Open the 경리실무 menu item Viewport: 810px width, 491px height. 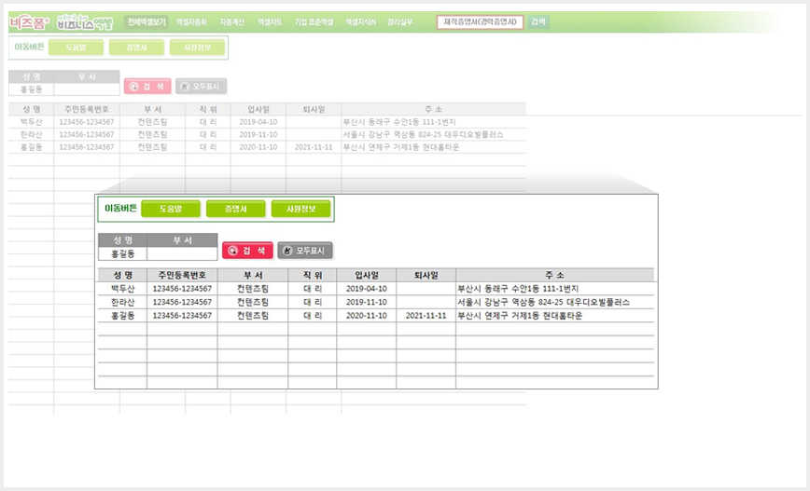point(399,22)
